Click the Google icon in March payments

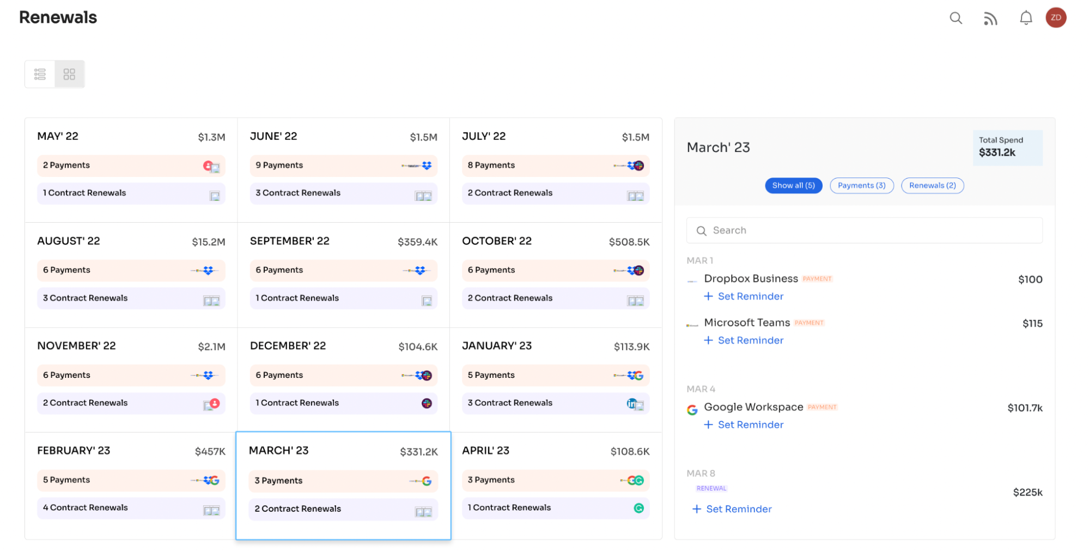(x=427, y=481)
